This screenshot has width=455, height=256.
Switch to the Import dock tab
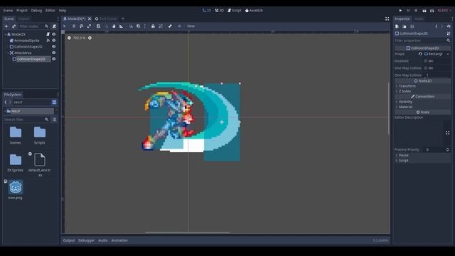[x=23, y=19]
